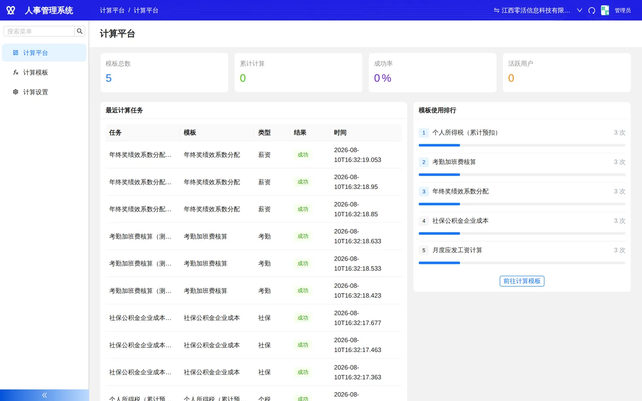This screenshot has height=401, width=642.
Task: Click the 活跃用户 stat card
Action: point(567,73)
